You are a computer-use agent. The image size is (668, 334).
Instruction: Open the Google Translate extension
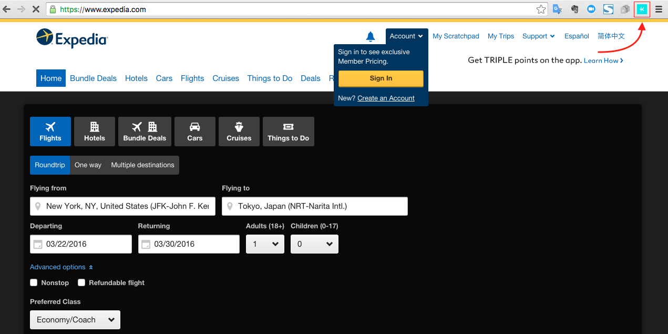(558, 9)
